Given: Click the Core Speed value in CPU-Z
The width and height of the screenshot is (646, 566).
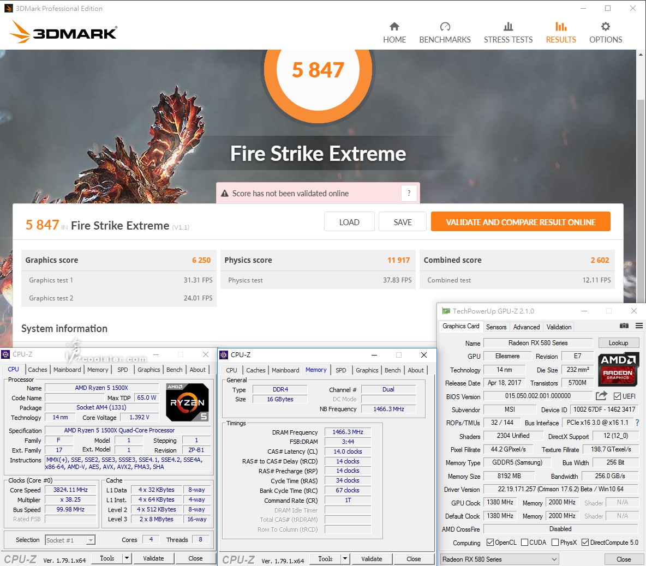Looking at the screenshot, I should [x=70, y=490].
